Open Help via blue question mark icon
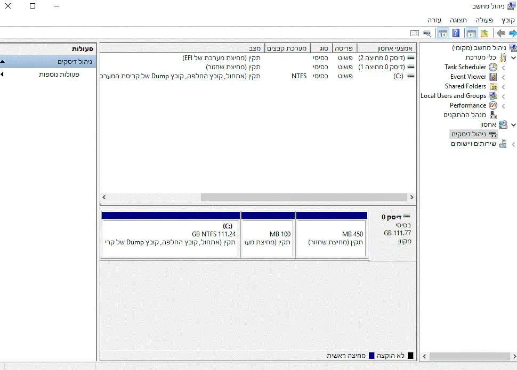Image resolution: width=517 pixels, height=370 pixels. (x=456, y=34)
